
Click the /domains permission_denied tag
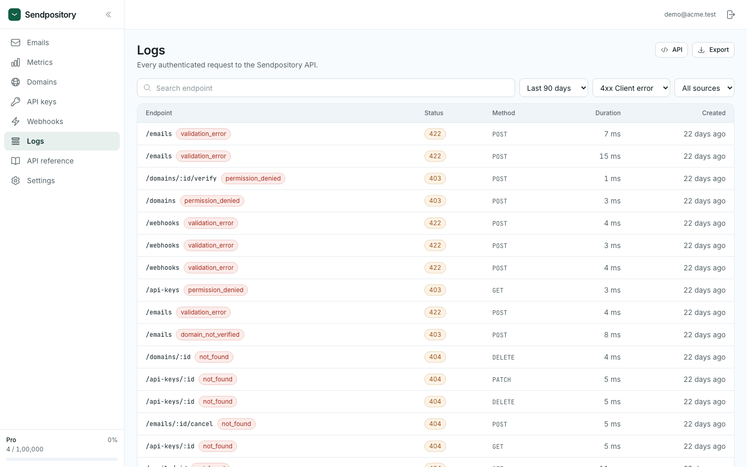212,201
